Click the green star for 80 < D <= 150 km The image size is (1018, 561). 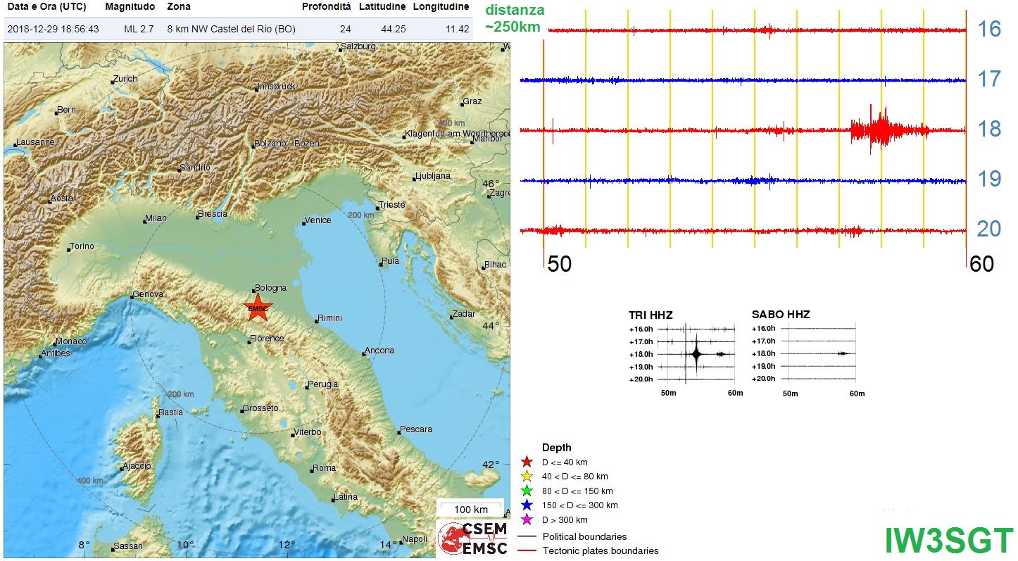click(525, 491)
